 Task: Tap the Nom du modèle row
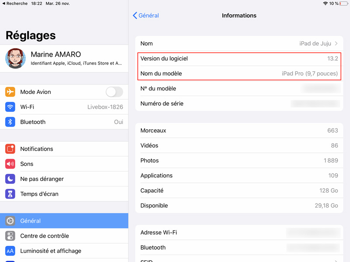point(239,73)
